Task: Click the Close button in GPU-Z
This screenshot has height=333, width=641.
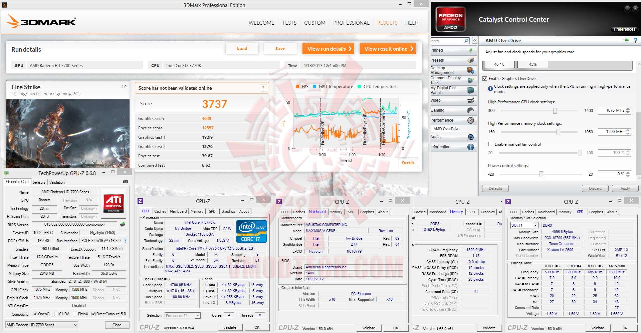Action: (117, 325)
